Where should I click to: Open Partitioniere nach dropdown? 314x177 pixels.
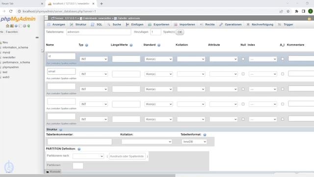click(x=88, y=156)
